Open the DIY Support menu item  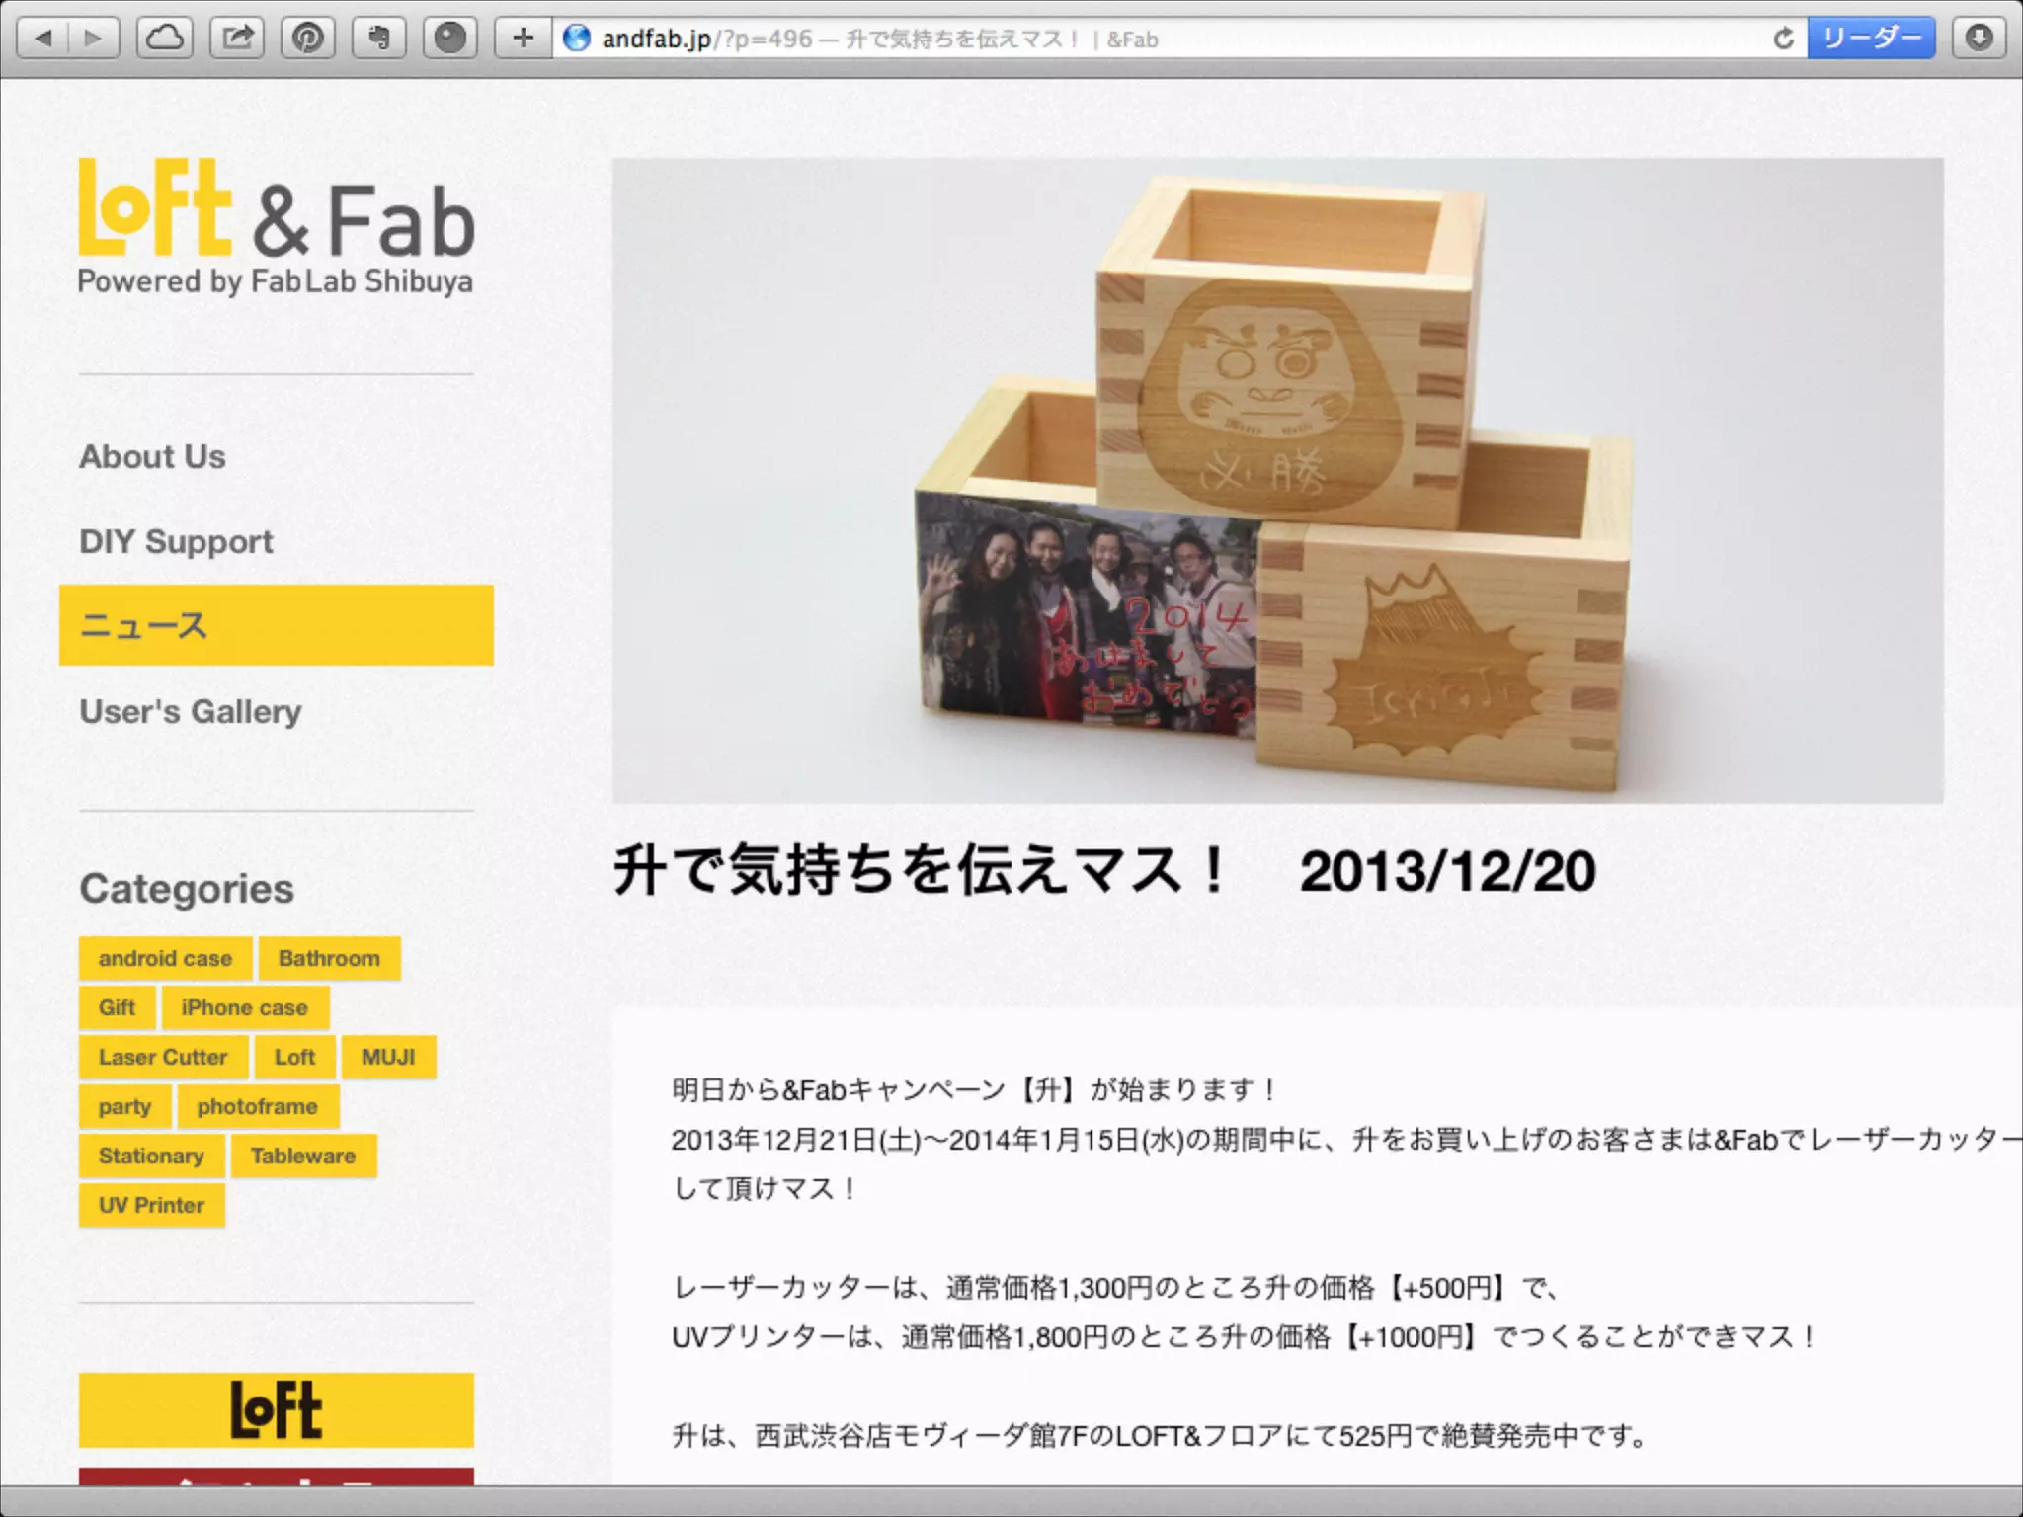(176, 541)
